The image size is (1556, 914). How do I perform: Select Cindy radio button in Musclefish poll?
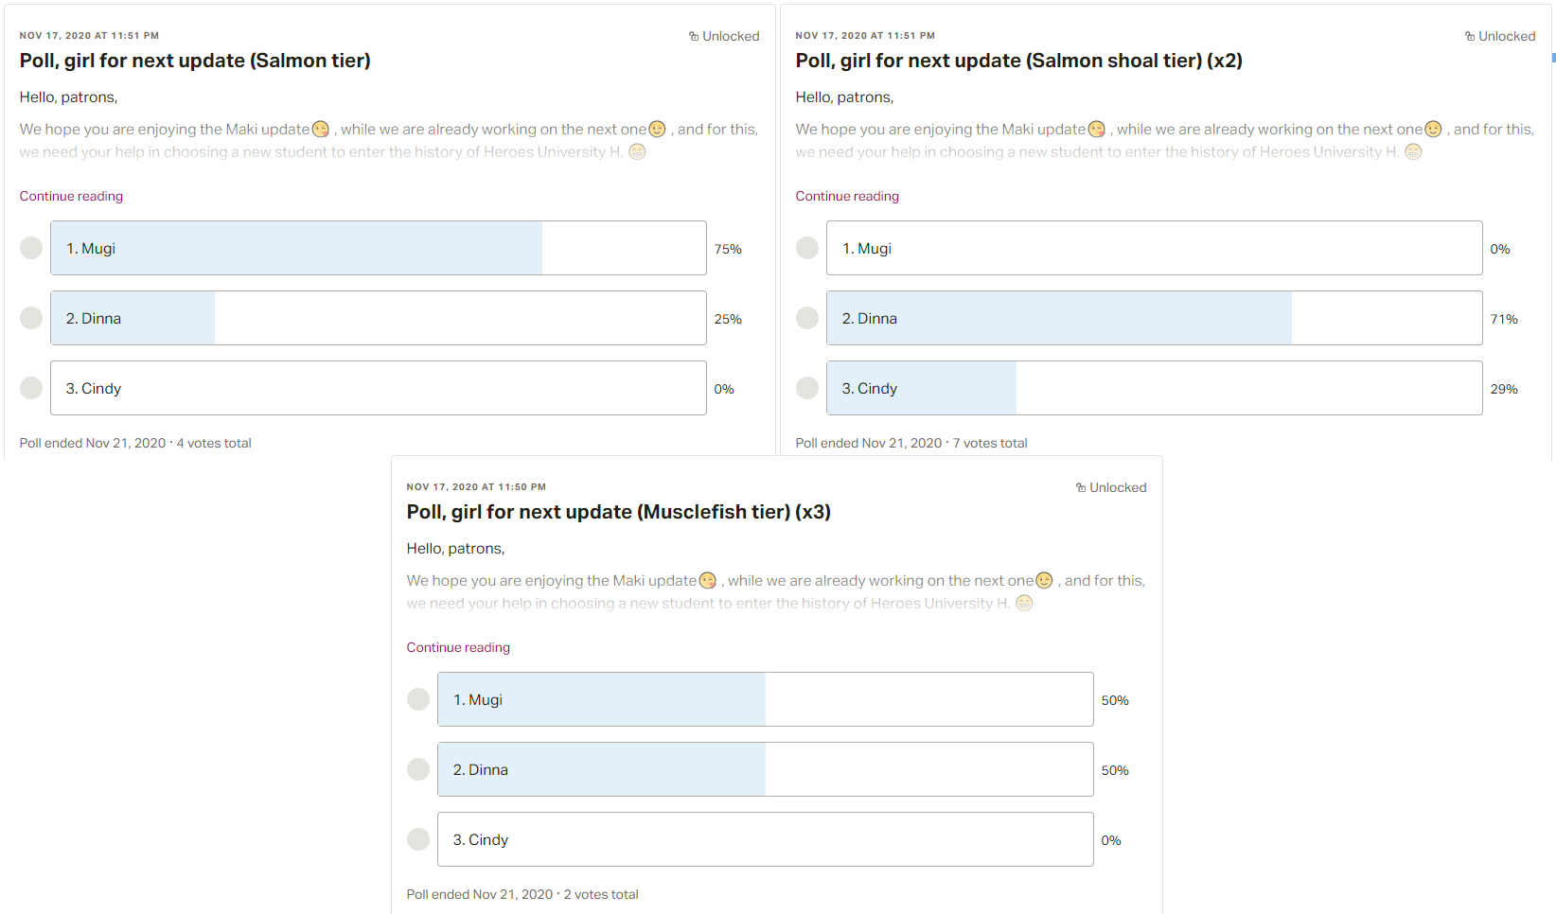tap(418, 839)
